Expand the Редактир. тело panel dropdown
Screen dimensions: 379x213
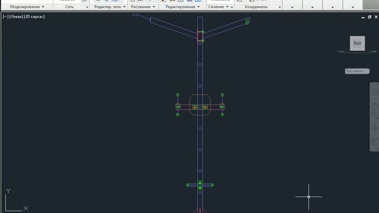click(x=110, y=7)
